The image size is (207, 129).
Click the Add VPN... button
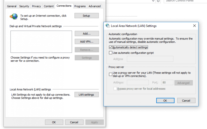point(87,42)
